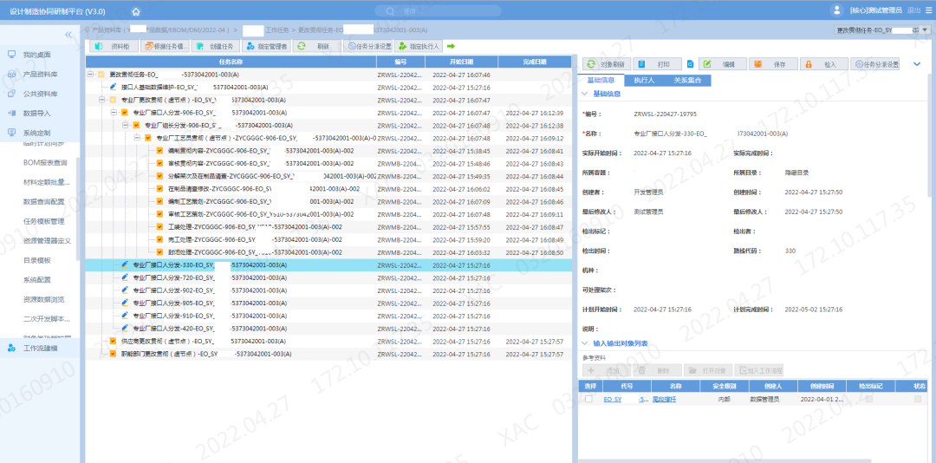Screen dimensions: 936x463
Task: Collapse the left sidebar with double-chevron icon
Action: 68,35
